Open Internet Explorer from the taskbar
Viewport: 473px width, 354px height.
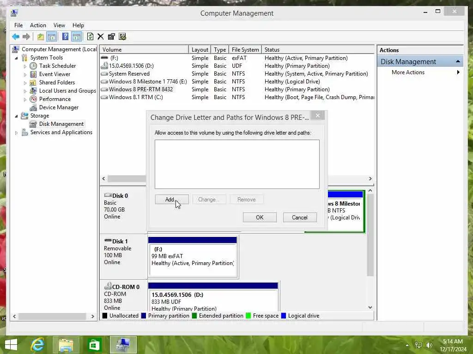(38, 345)
